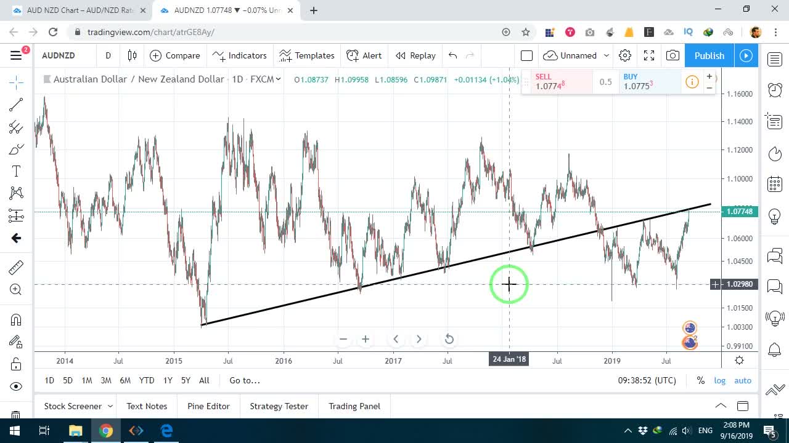Open the Ideas lightbulb panel
789x443 pixels.
775,216
